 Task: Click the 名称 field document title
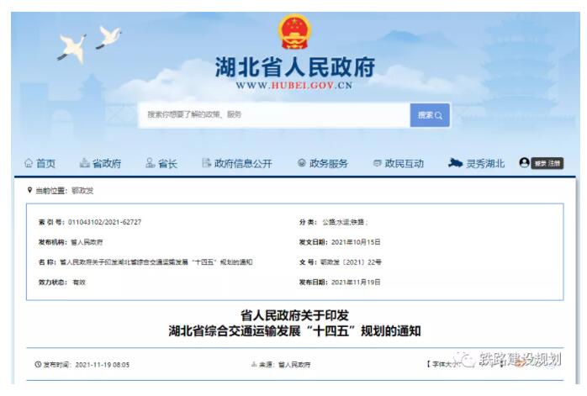click(x=156, y=262)
